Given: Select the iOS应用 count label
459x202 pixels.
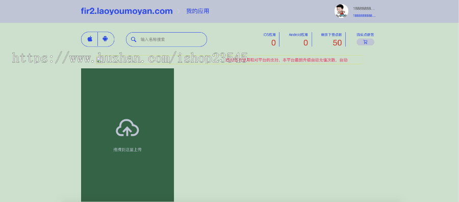Looking at the screenshot, I should point(269,35).
